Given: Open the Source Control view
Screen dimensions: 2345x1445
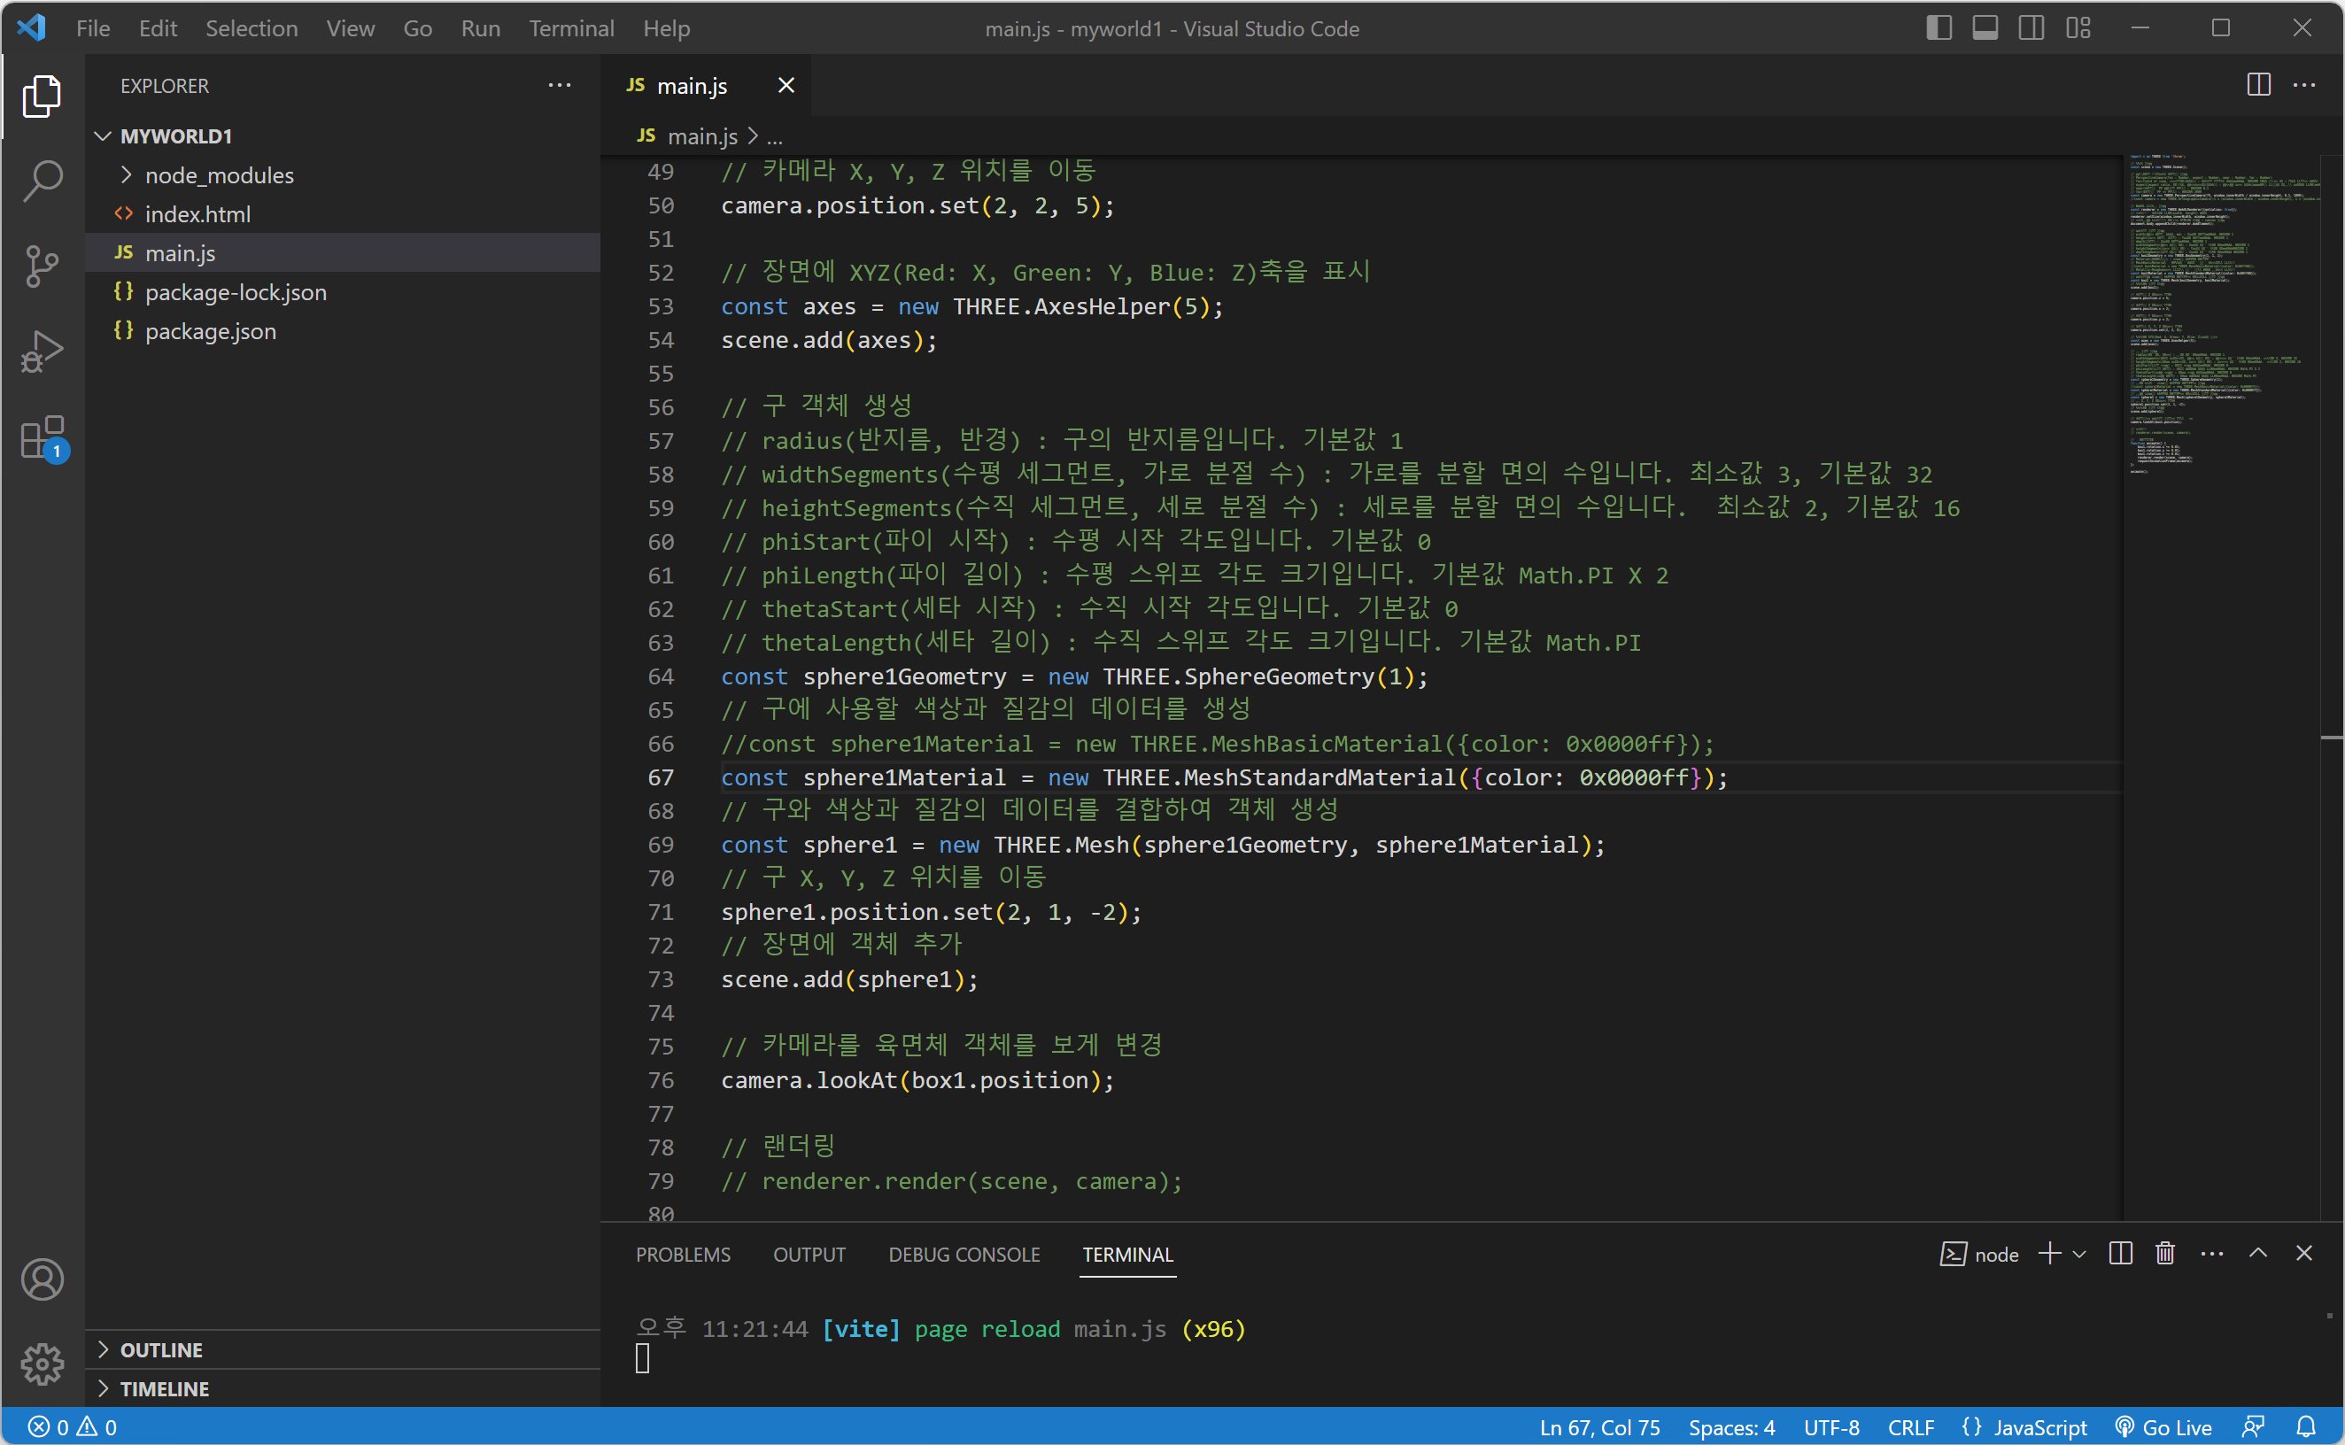Looking at the screenshot, I should pos(42,266).
